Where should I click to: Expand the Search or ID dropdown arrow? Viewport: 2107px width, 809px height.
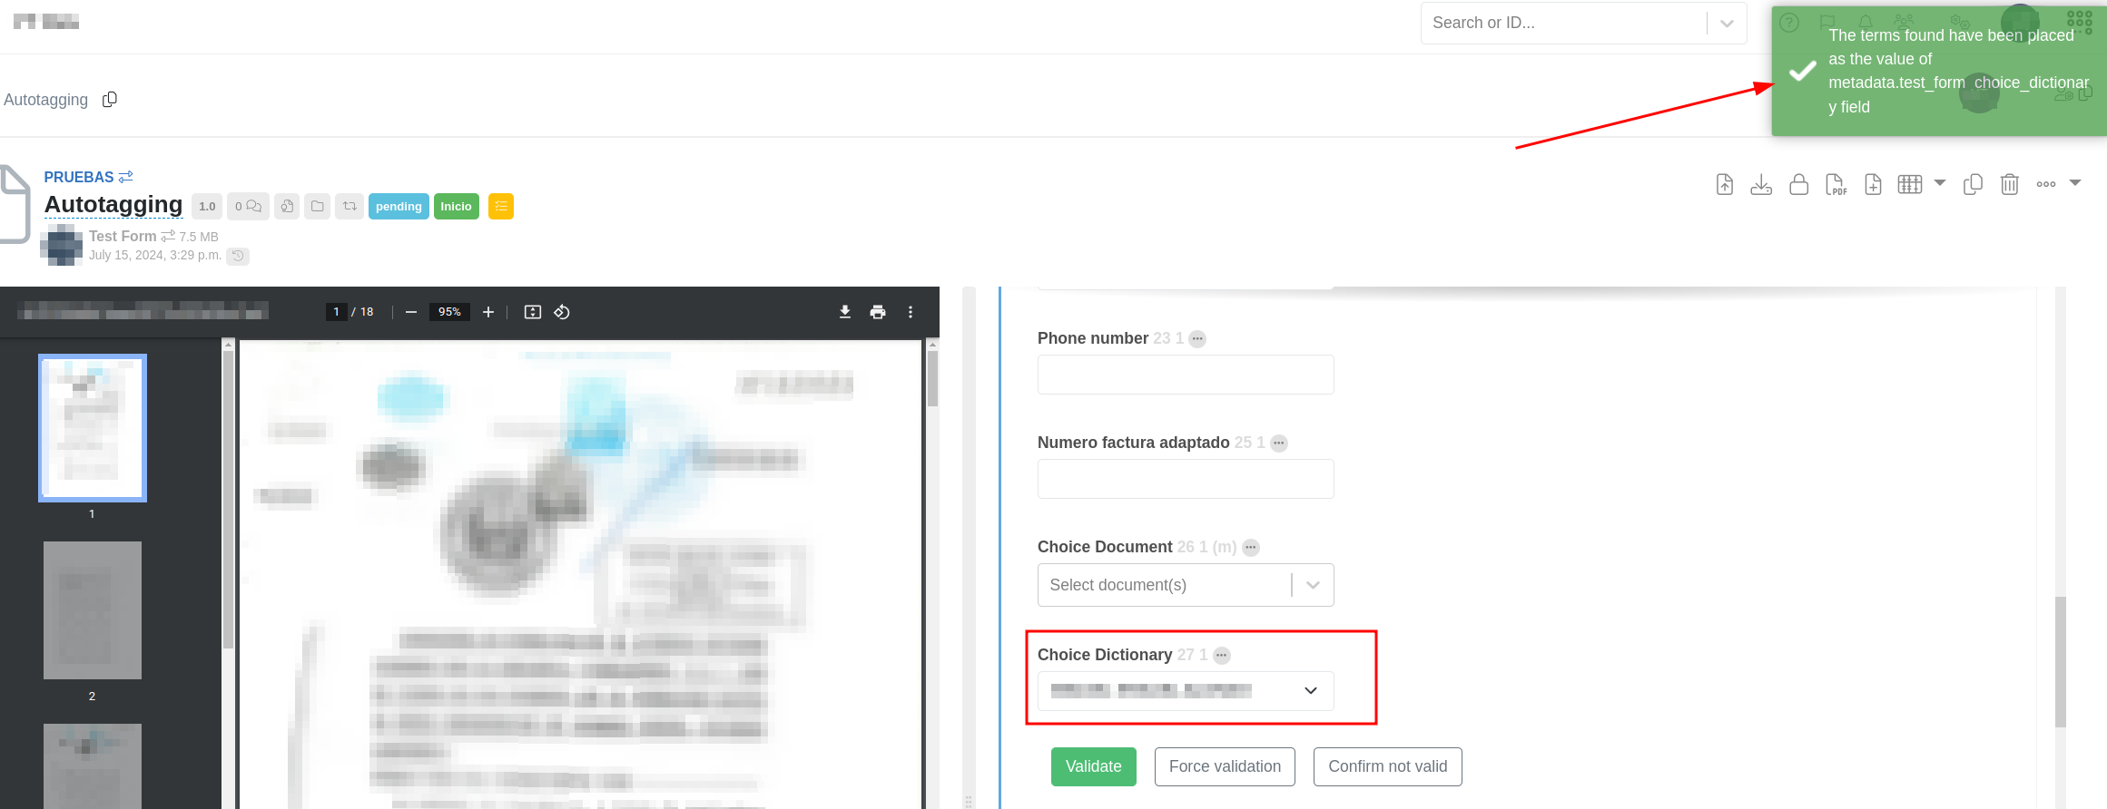pyautogui.click(x=1728, y=24)
